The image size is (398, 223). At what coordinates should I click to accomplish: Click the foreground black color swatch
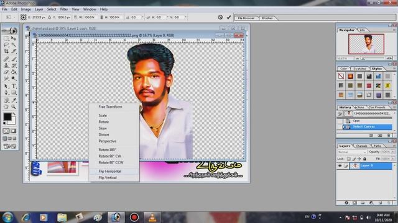7,116
